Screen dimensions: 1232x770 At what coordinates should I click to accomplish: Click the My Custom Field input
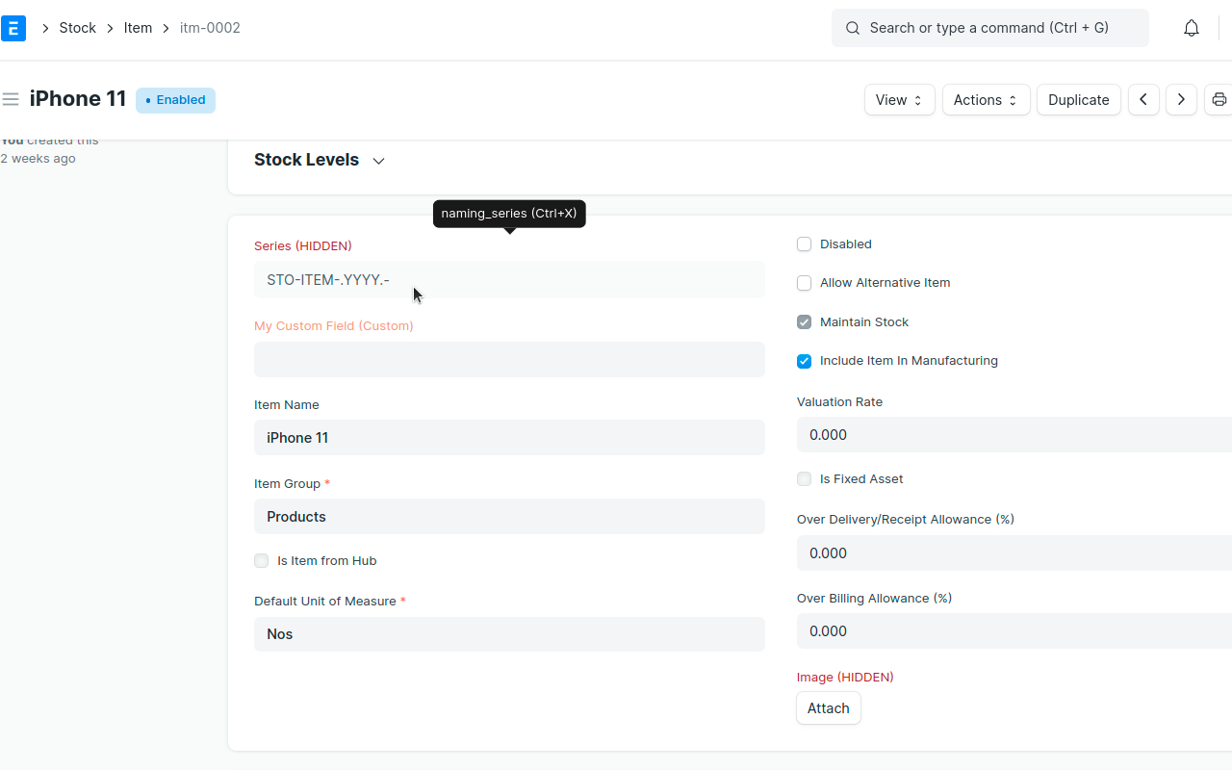pos(509,360)
